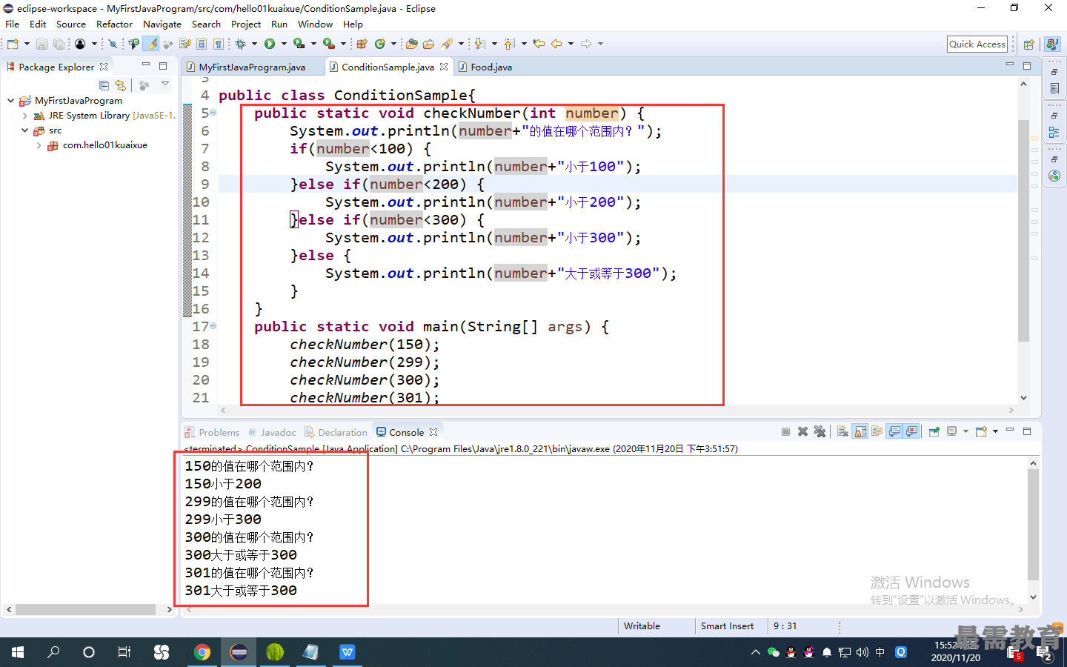This screenshot has width=1067, height=667.
Task: Toggle Skip All Breakpoints button
Action: [x=113, y=44]
